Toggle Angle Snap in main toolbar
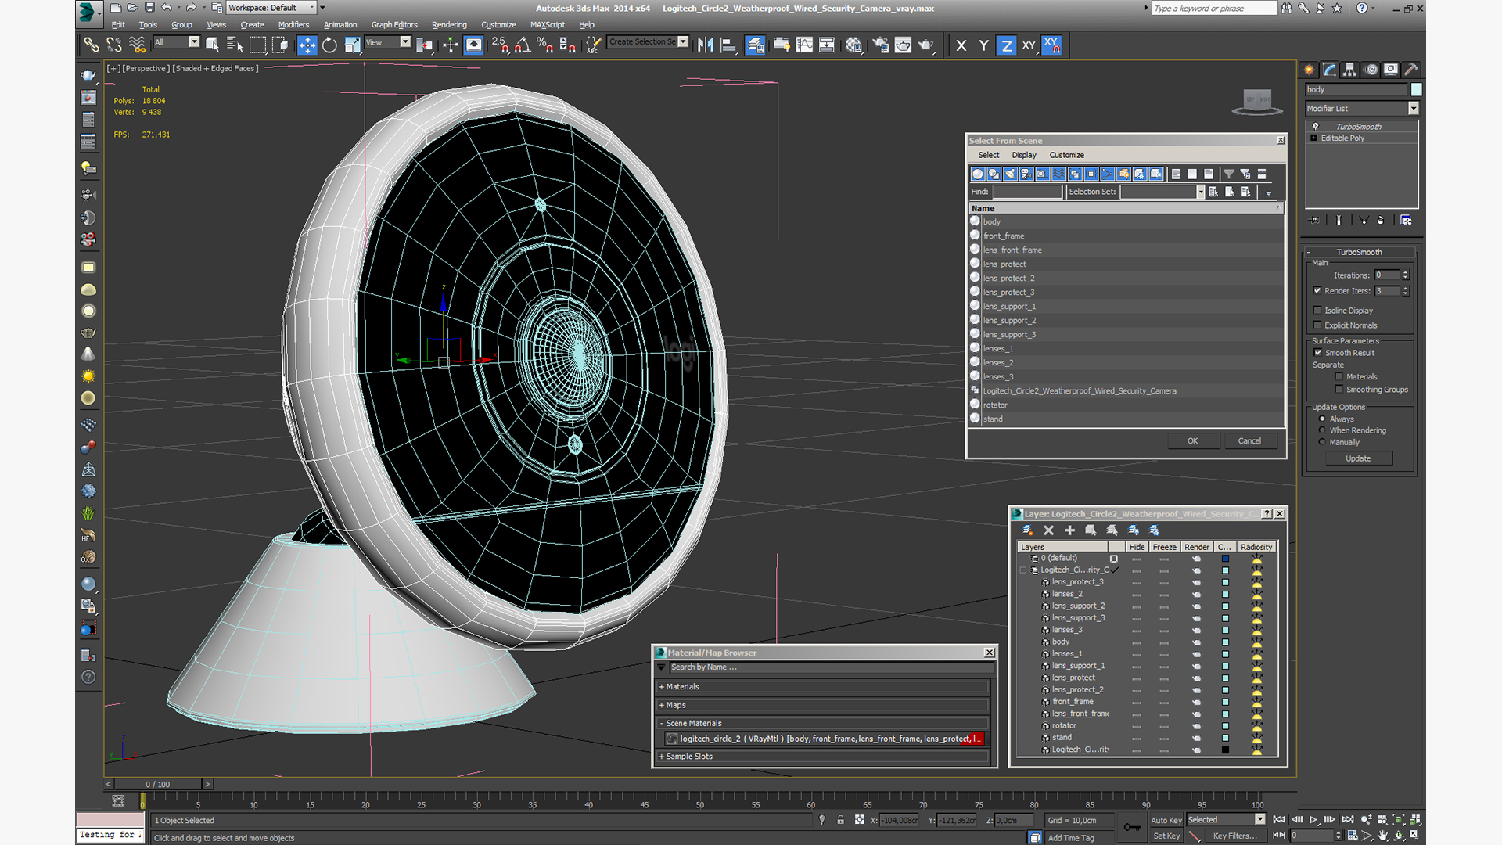 (x=523, y=45)
